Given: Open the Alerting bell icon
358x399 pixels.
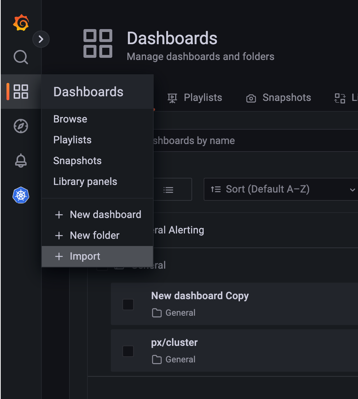Looking at the screenshot, I should click(21, 161).
